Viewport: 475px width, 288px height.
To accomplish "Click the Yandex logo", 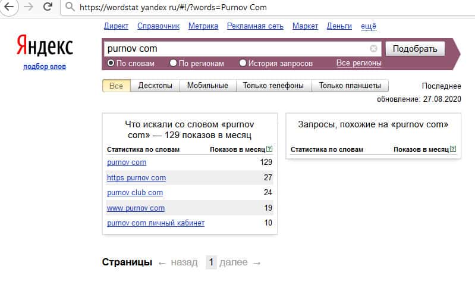I will 45,46.
